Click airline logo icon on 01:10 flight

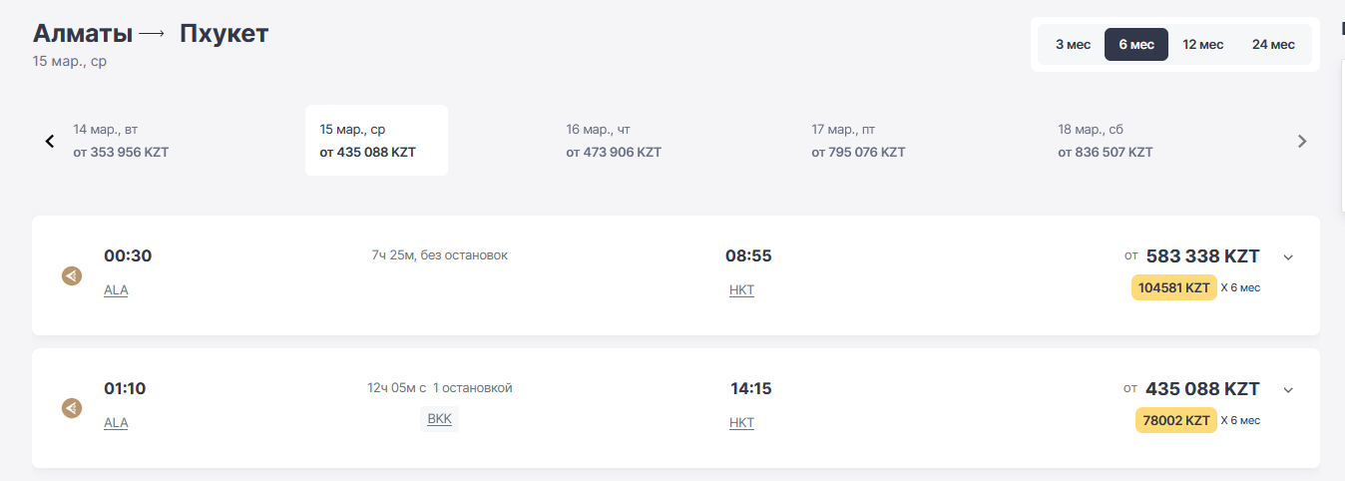(72, 408)
